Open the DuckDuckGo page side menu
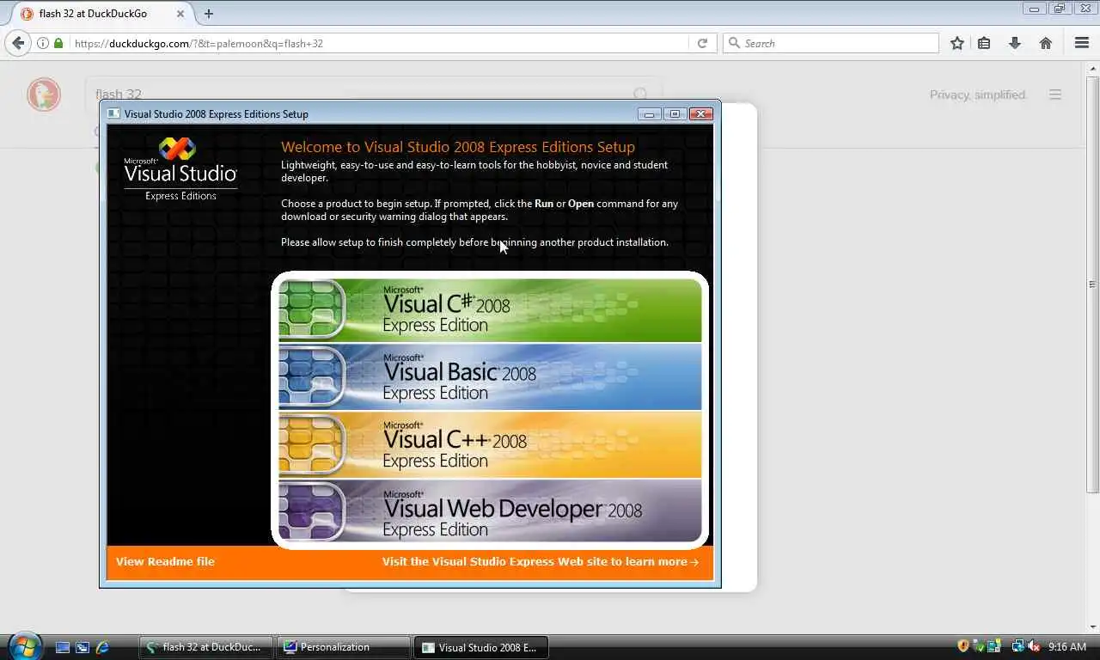This screenshot has height=660, width=1100. point(1055,95)
